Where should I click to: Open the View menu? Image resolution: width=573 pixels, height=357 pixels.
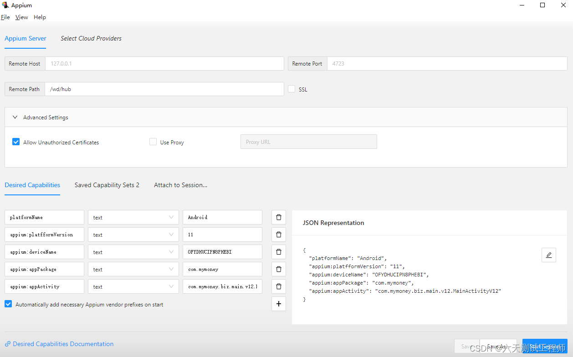pyautogui.click(x=21, y=17)
